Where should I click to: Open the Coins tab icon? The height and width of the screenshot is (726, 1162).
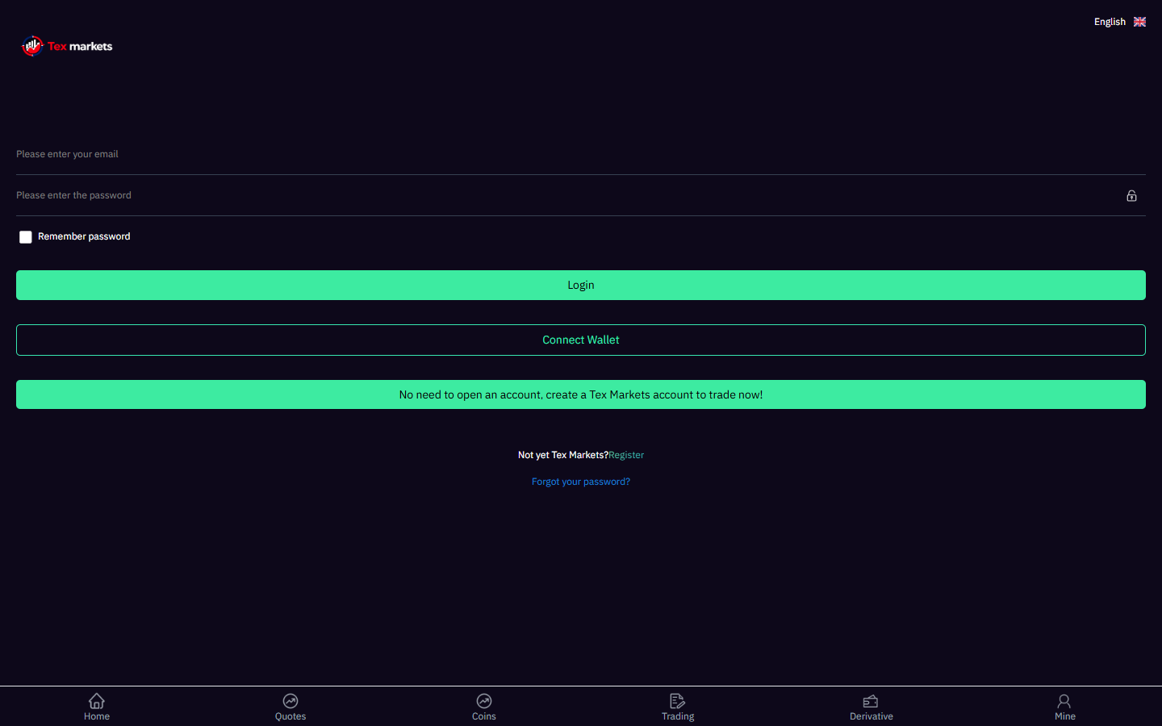[484, 700]
